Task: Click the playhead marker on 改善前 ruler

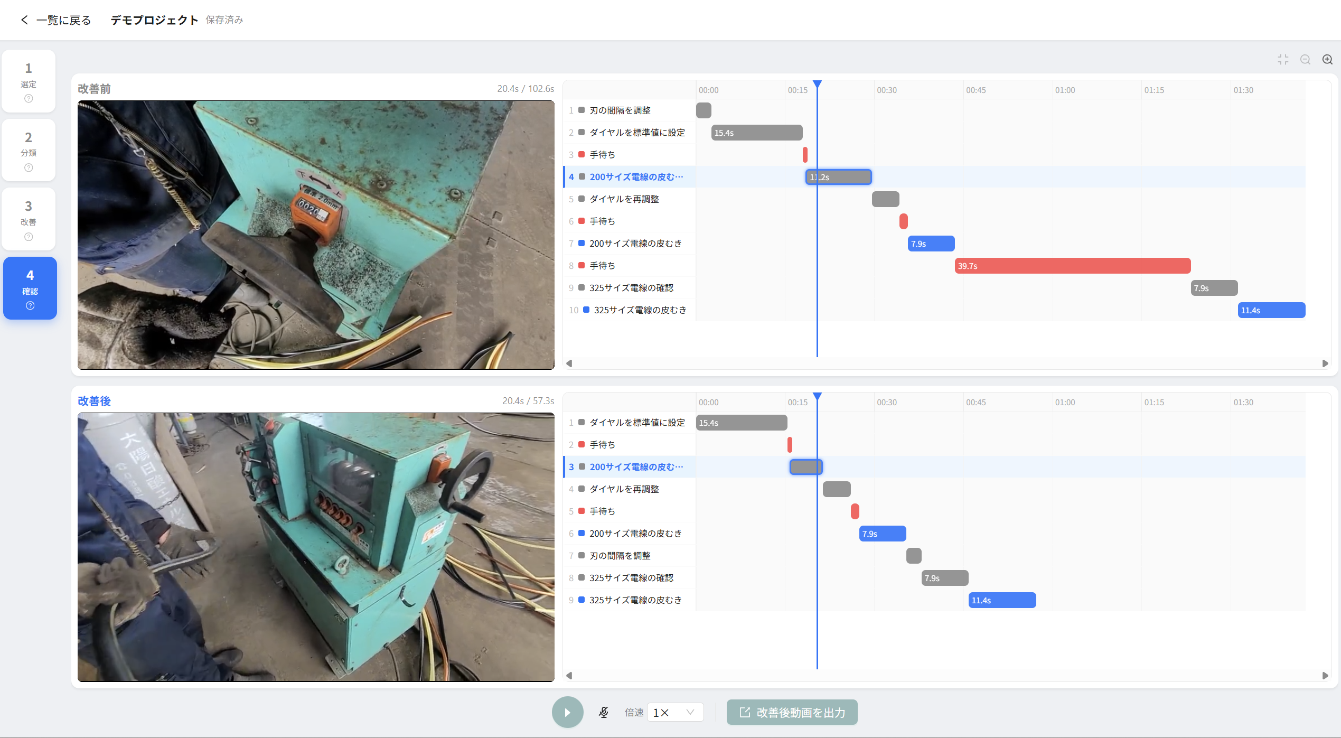Action: 817,85
